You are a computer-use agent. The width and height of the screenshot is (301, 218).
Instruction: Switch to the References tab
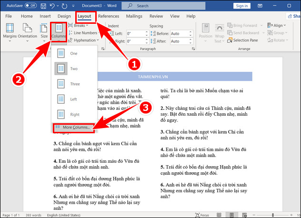(109, 16)
